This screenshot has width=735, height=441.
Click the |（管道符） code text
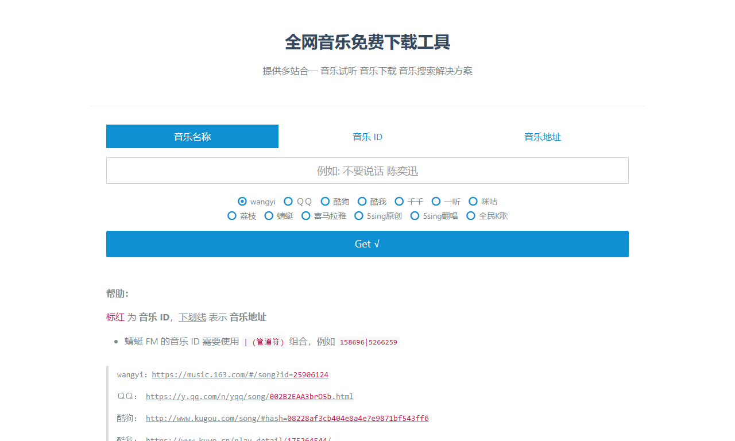264,342
